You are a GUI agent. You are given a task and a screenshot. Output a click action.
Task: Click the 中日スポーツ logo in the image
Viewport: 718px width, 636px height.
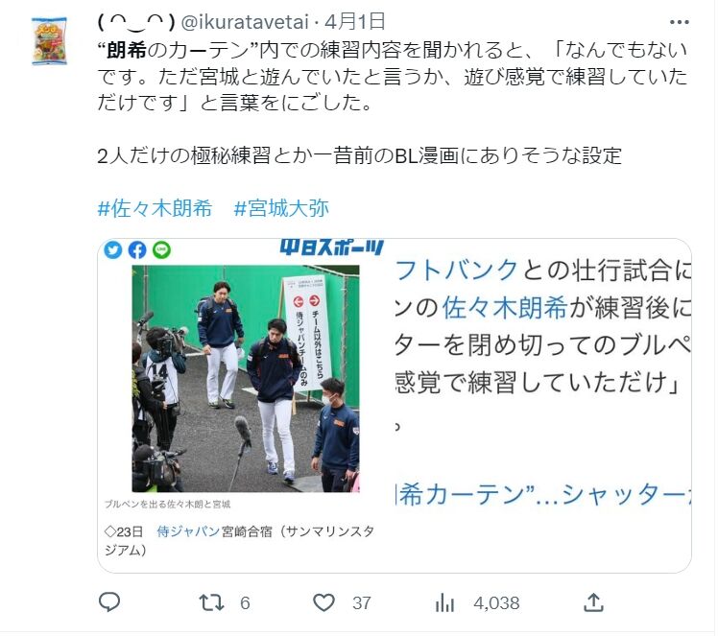pos(332,247)
